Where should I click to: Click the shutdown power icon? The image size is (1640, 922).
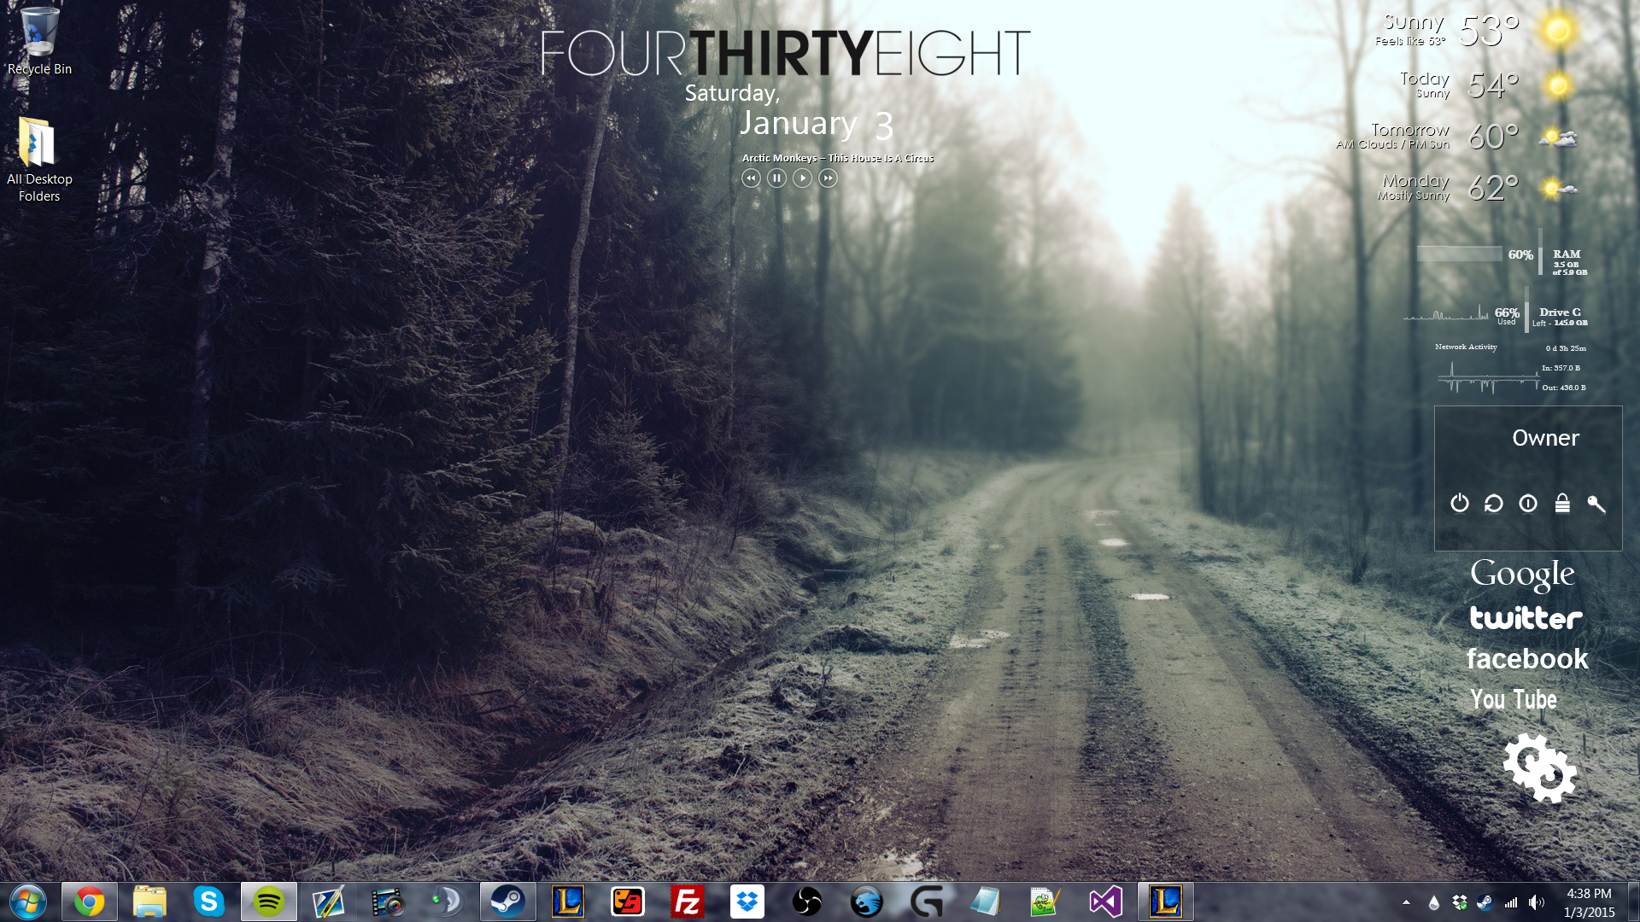tap(1460, 504)
